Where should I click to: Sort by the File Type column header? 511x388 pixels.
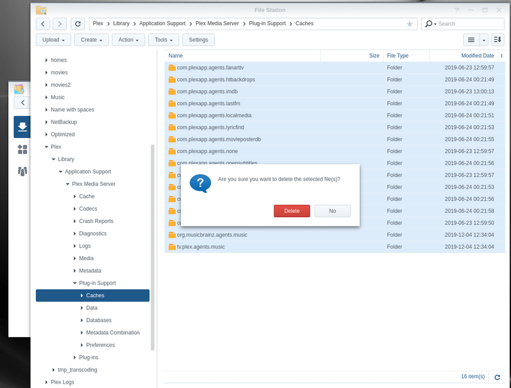click(406, 55)
